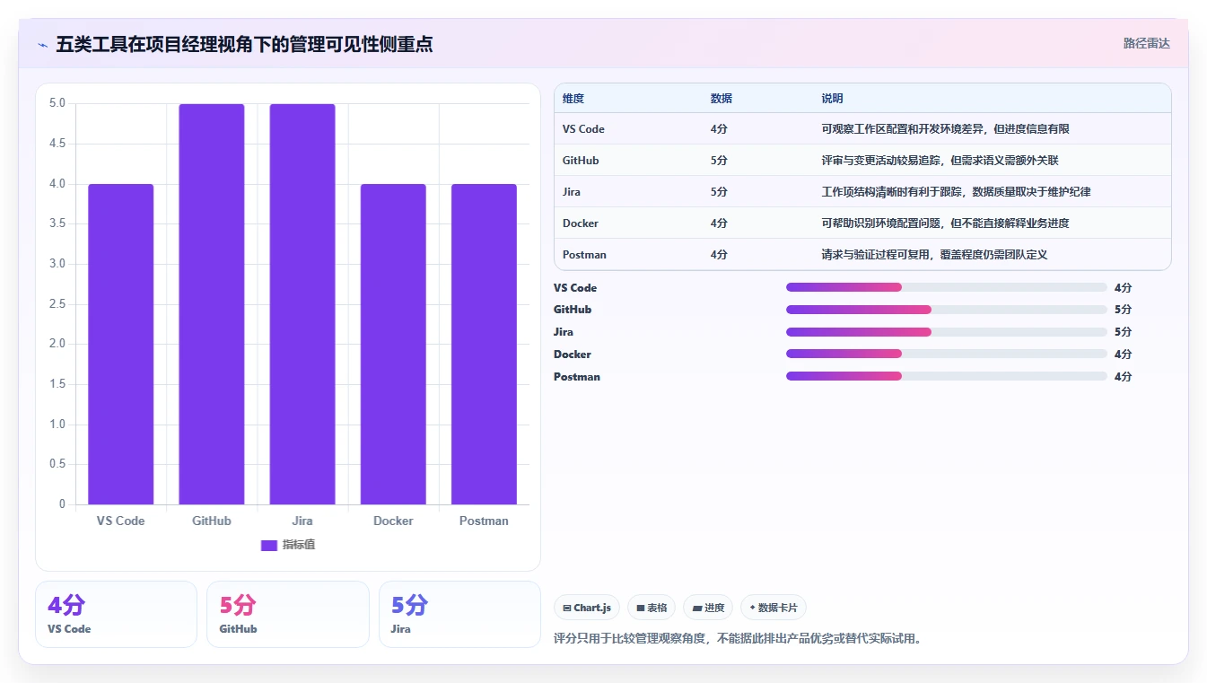Viewport: 1207px width, 683px height.
Task: Click the 表格 tag chip
Action: 652,608
